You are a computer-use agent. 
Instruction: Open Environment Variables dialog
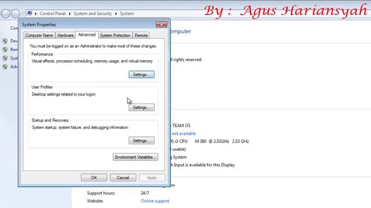coord(135,157)
